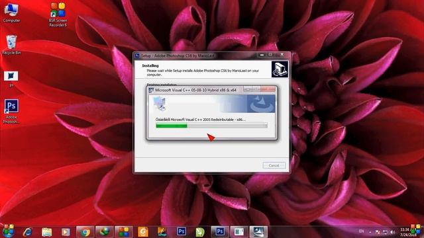Viewport: 424px width, 238px height.
Task: Click the teal window taskbar button
Action: [x=239, y=232]
